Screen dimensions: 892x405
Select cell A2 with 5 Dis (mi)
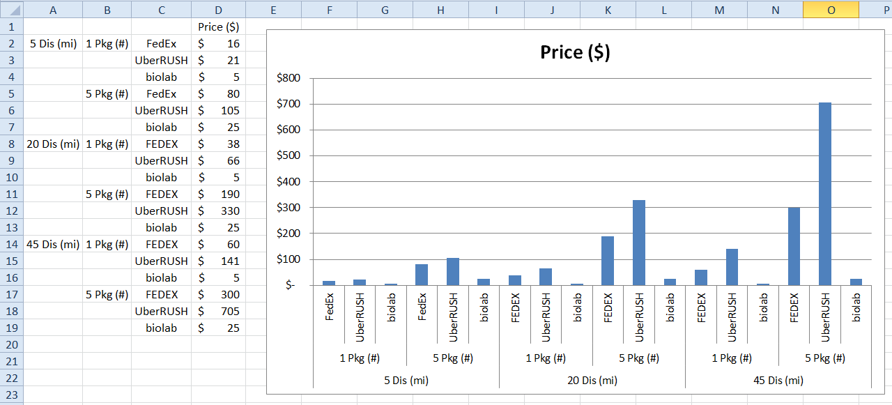(x=53, y=44)
